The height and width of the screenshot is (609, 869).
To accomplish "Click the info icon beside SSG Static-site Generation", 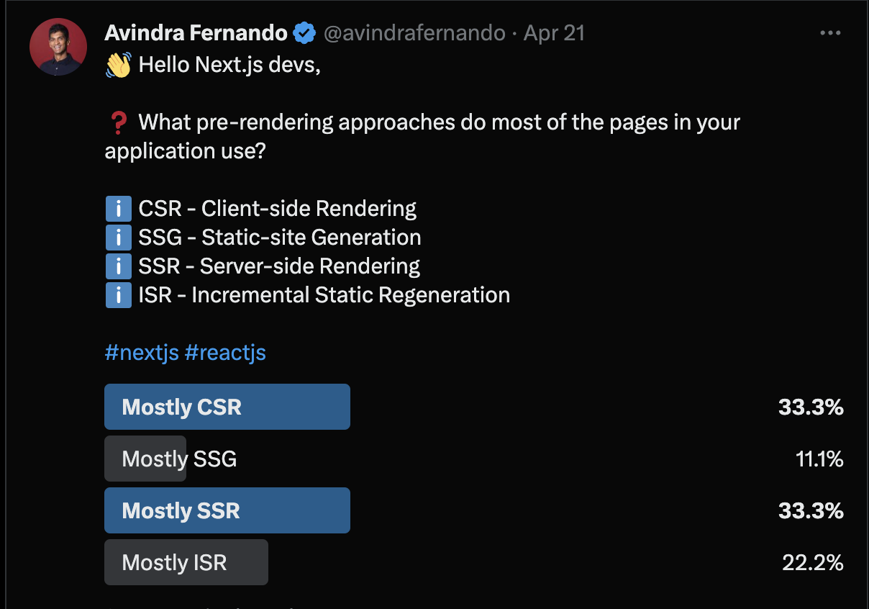I will coord(119,237).
